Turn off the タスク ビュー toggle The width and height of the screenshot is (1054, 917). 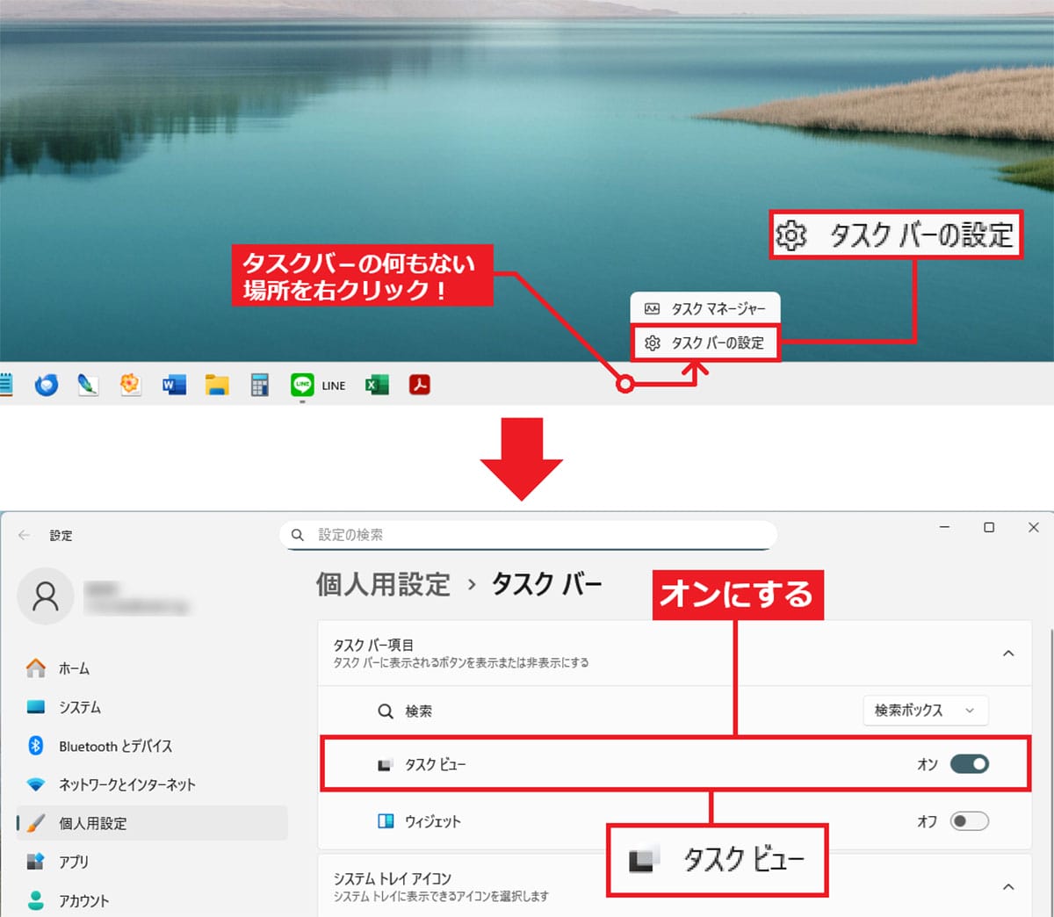click(x=970, y=764)
